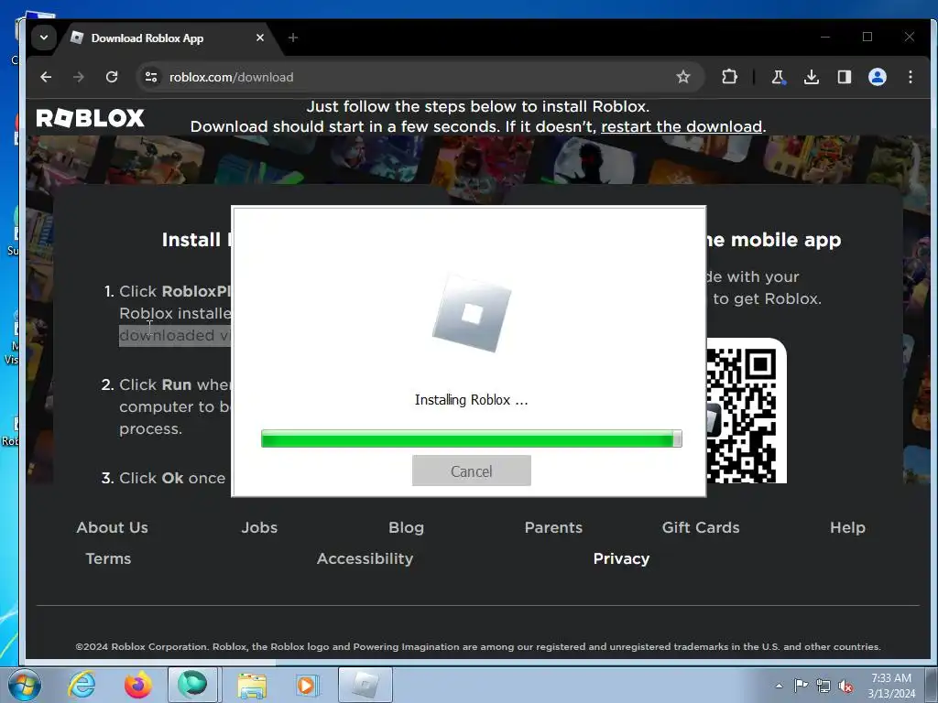Open Action Center flag icon
This screenshot has height=703, width=938.
[x=801, y=686]
